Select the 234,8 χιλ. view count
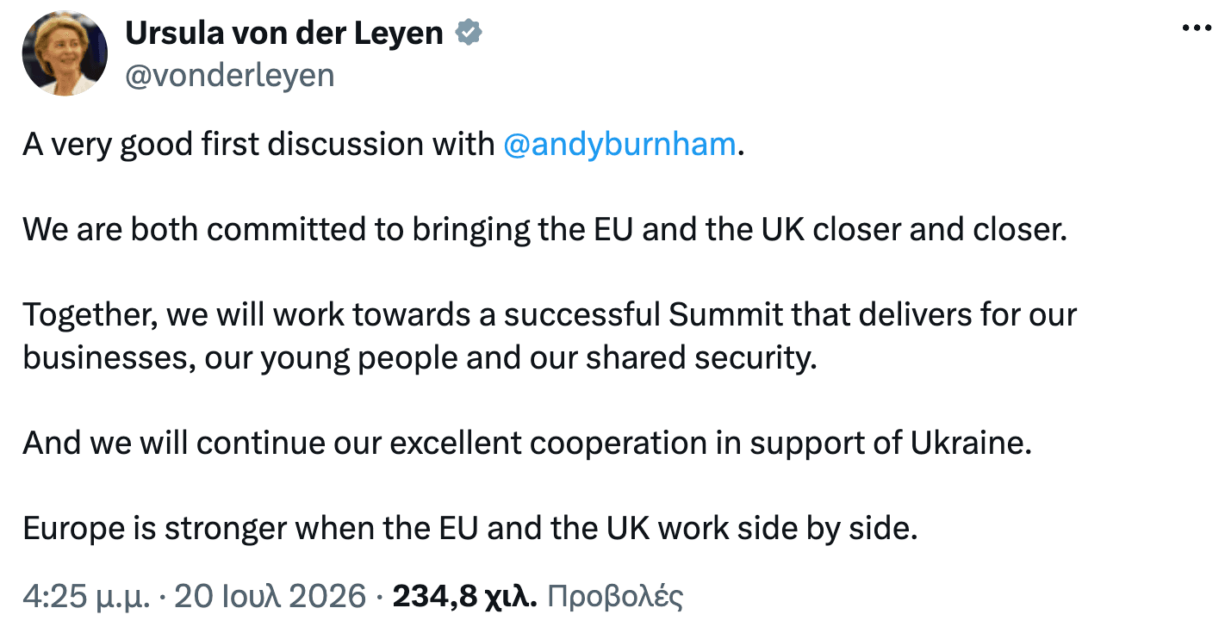This screenshot has width=1225, height=633. 465,597
